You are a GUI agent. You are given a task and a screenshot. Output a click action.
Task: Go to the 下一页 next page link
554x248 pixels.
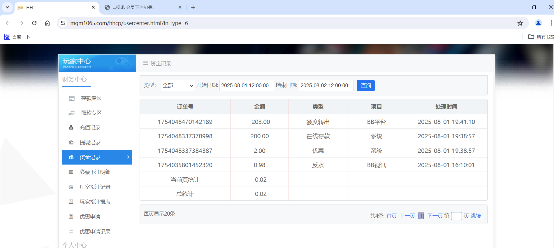click(x=435, y=216)
